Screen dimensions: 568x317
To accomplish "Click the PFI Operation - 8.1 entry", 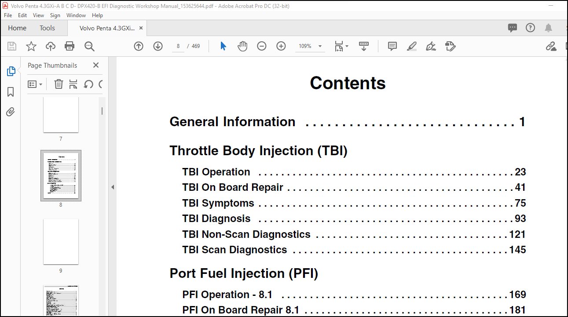I will [x=354, y=295].
